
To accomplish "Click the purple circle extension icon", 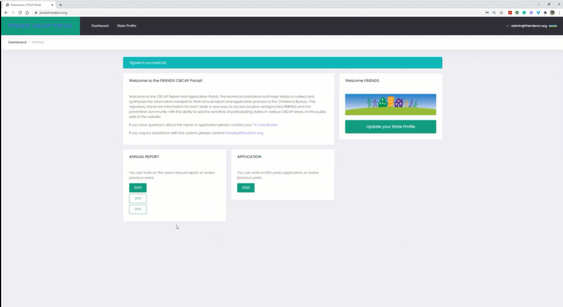I will click(532, 13).
